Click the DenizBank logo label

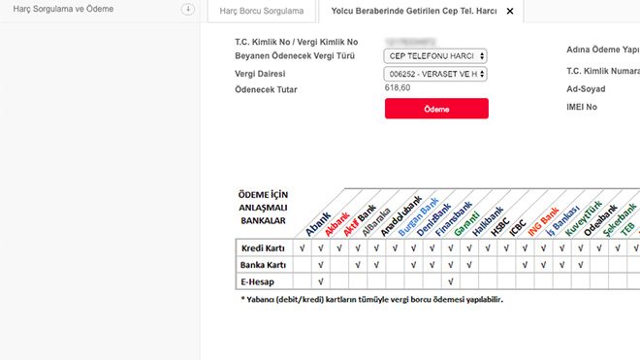[x=433, y=220]
